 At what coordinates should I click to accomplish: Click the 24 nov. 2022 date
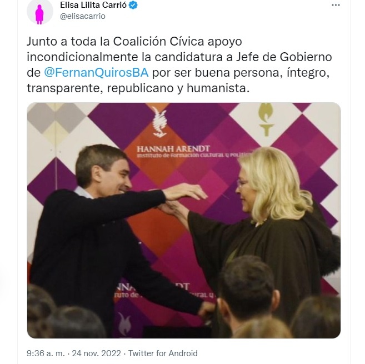96,353
